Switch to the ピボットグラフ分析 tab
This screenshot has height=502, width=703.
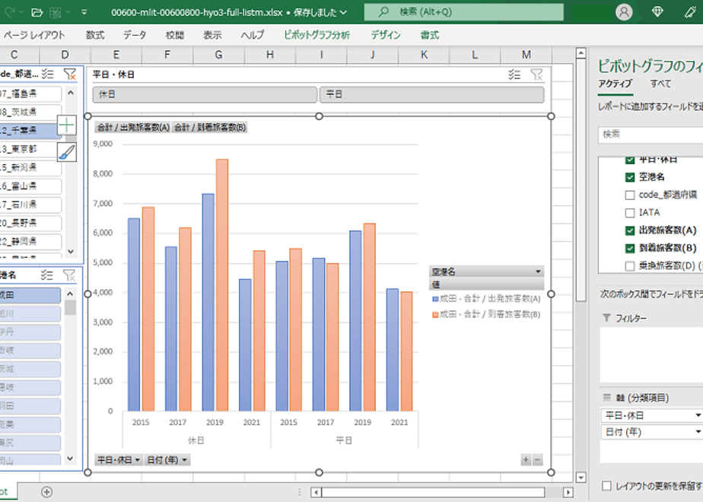[x=317, y=35]
